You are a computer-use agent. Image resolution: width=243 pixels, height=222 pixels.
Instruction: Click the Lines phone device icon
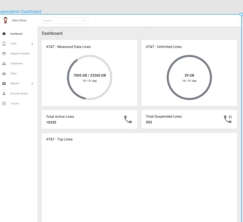pos(4,44)
